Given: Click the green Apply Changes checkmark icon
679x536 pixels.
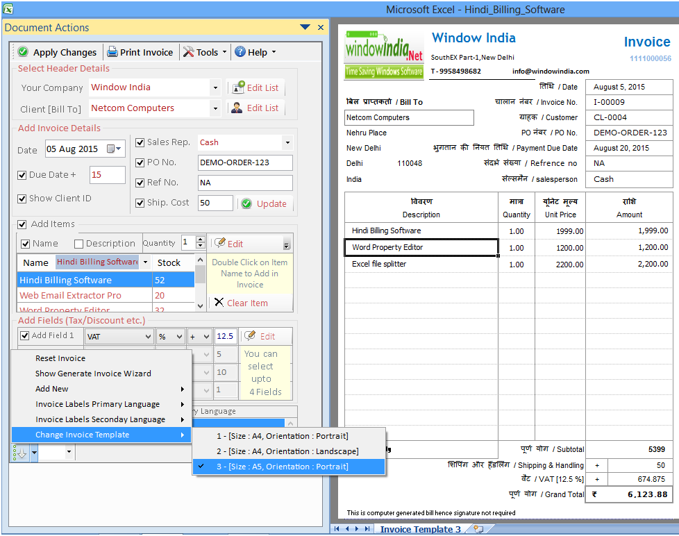Looking at the screenshot, I should coord(23,52).
